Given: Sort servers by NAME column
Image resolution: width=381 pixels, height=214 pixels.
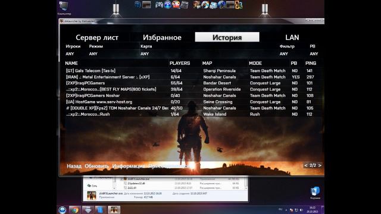Looking at the screenshot, I should (x=71, y=63).
